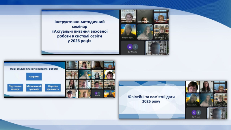Click the O T avatars tile beside the Напрями diagram
Viewport: 231px width, 130px height.
[98, 93]
